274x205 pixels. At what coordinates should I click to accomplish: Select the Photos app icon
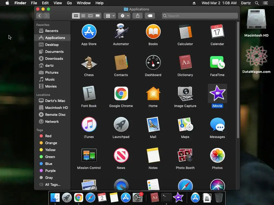(x=217, y=155)
